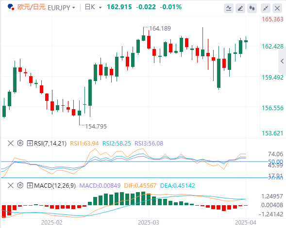Expand the MACD indicator panel
Screen dimensions: 286x228
(x=30, y=185)
